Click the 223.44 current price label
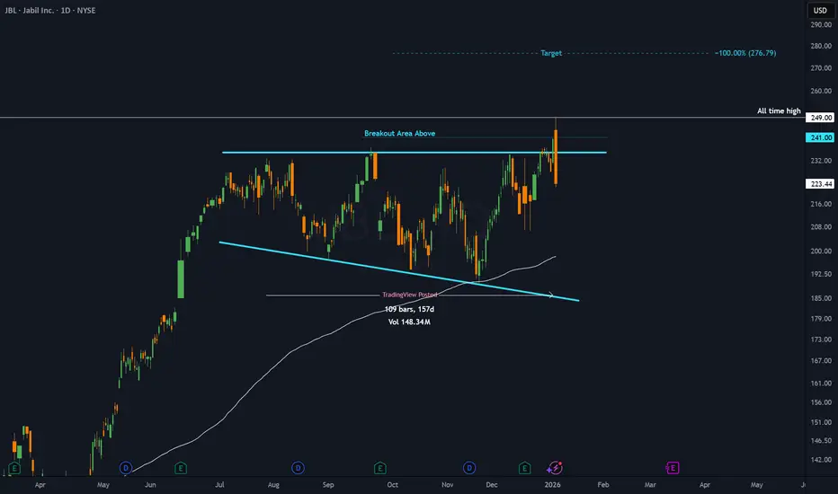 pos(820,184)
